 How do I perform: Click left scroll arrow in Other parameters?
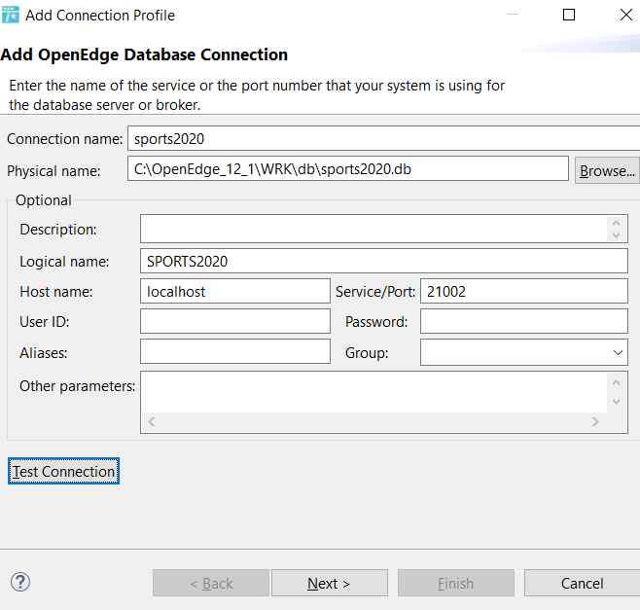point(152,422)
